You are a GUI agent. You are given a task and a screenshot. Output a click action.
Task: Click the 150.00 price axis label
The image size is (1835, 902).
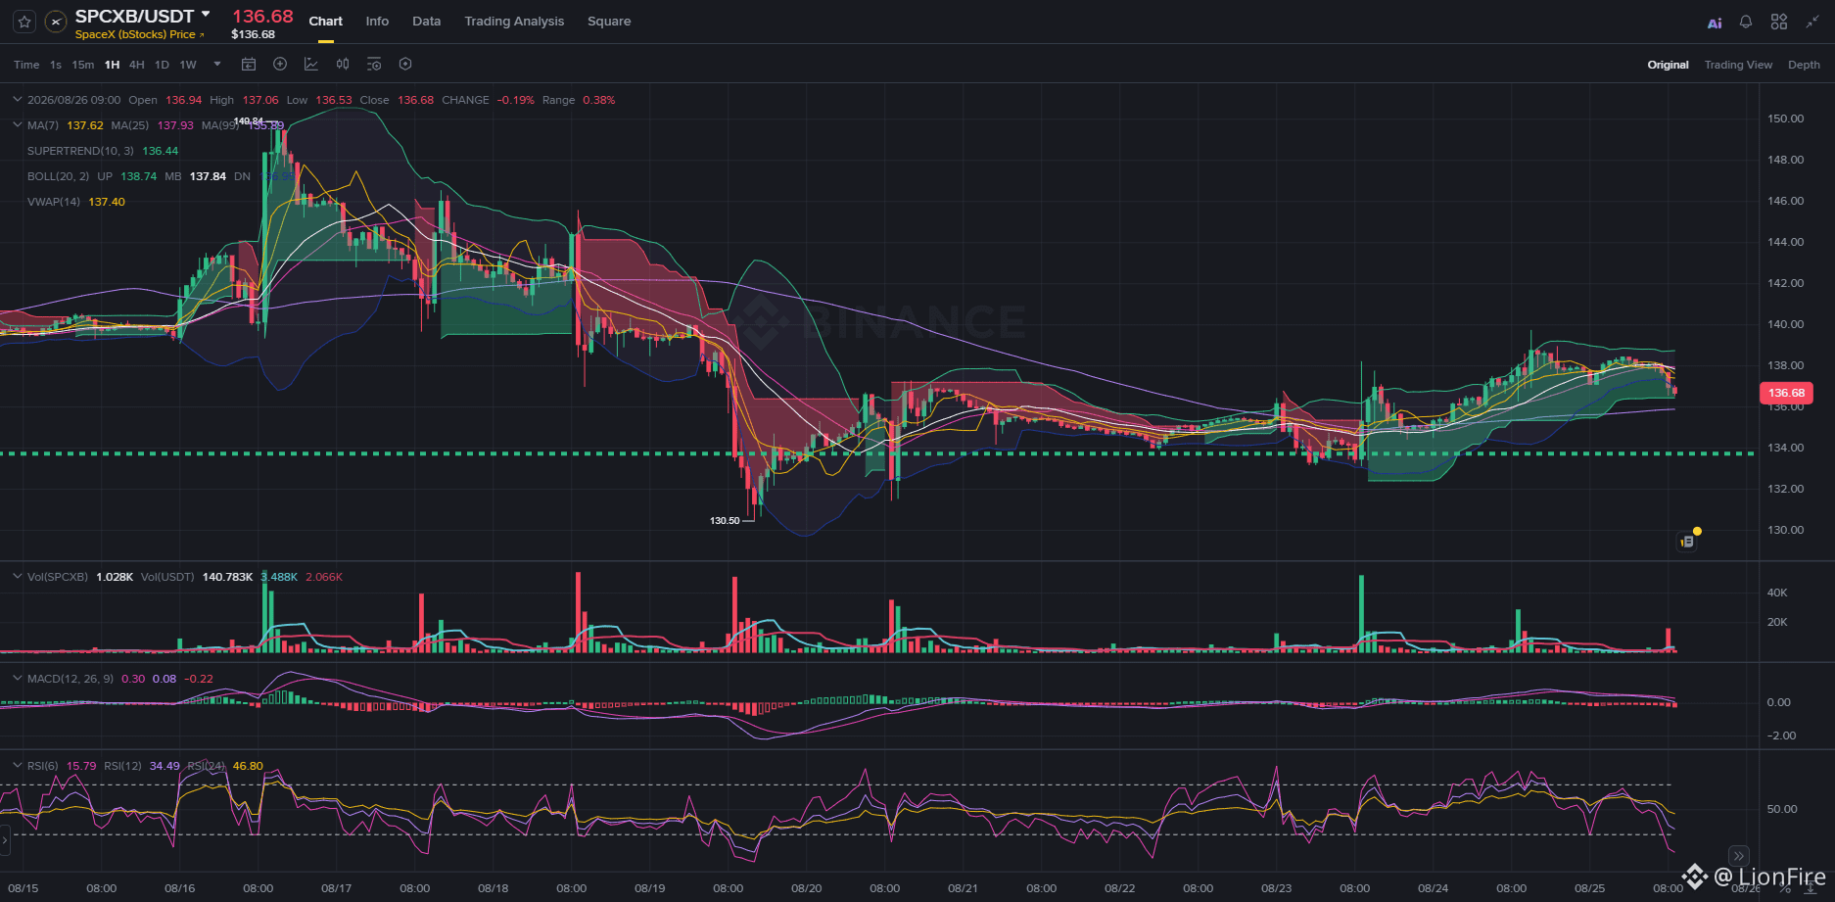pos(1785,119)
